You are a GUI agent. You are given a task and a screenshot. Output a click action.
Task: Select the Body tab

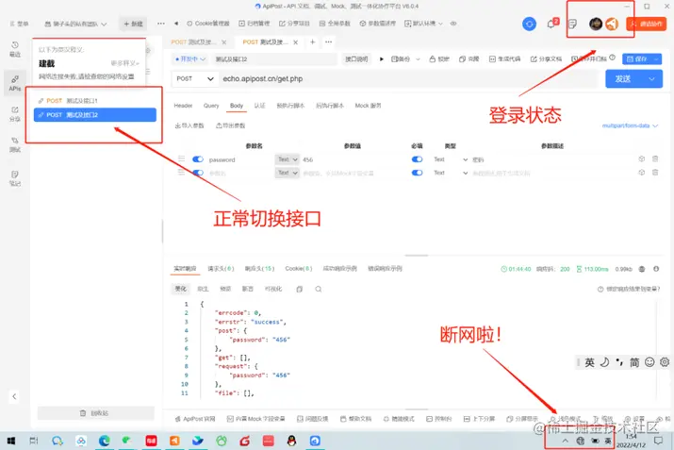tap(237, 106)
